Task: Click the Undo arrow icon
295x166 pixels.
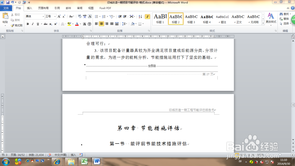Action: pos(12,2)
